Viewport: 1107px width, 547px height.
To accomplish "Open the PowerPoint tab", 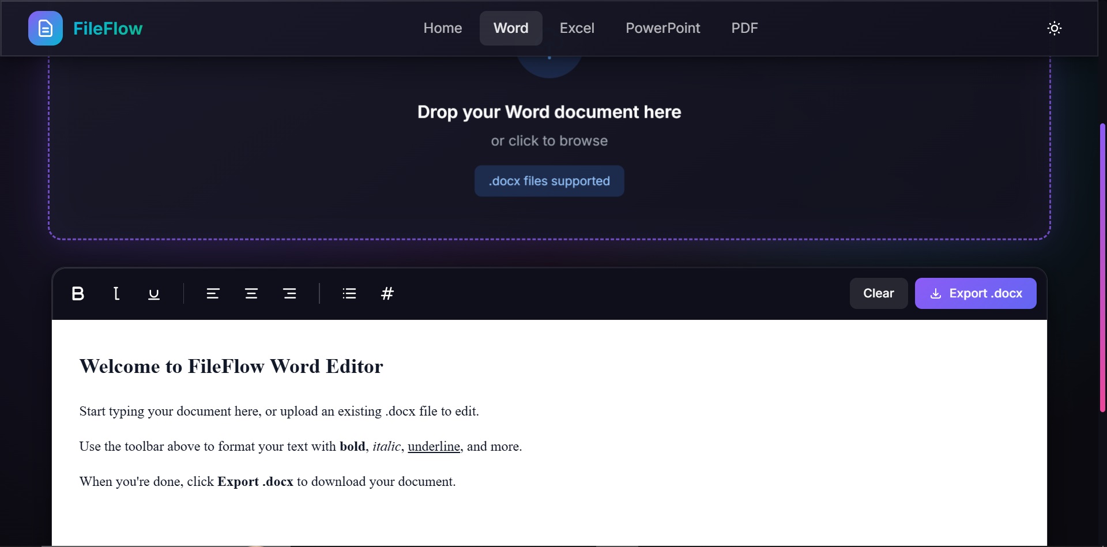I will tap(663, 28).
